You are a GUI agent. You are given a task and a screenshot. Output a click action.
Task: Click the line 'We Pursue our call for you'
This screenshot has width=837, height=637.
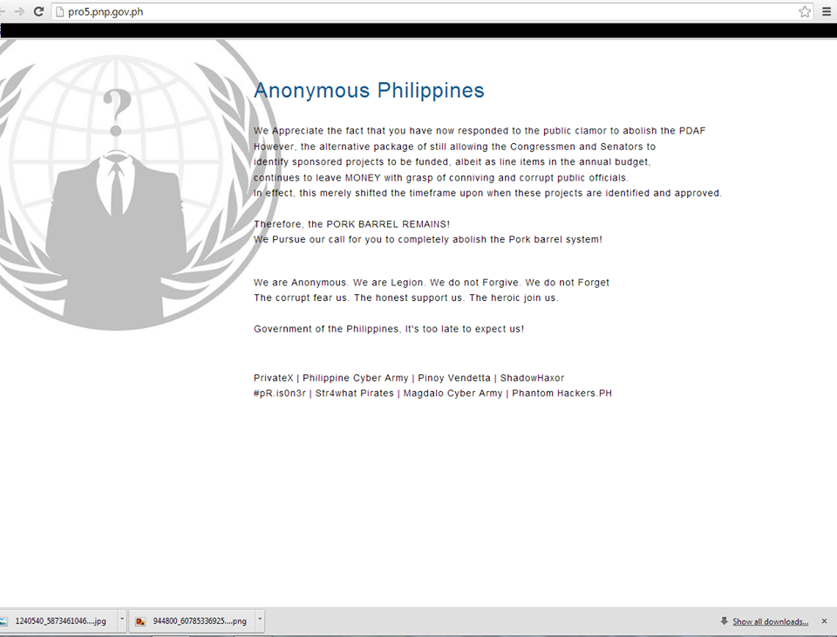click(x=427, y=239)
